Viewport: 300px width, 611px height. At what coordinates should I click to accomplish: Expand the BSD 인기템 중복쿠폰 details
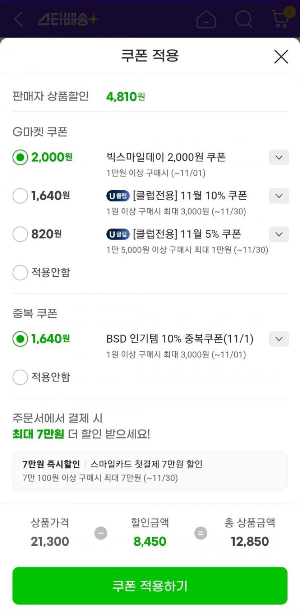click(279, 339)
